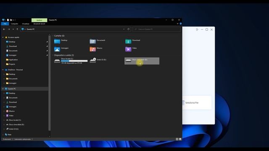The image size is (269, 151).
Task: Select Accesso rapido in navigation pane
Action: pos(13,37)
